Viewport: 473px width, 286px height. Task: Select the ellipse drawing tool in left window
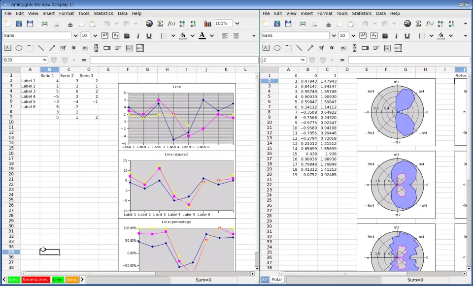coord(19,48)
